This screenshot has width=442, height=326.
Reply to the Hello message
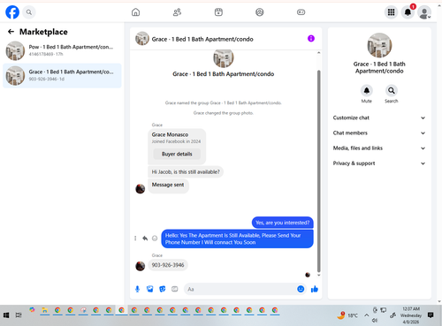(145, 239)
